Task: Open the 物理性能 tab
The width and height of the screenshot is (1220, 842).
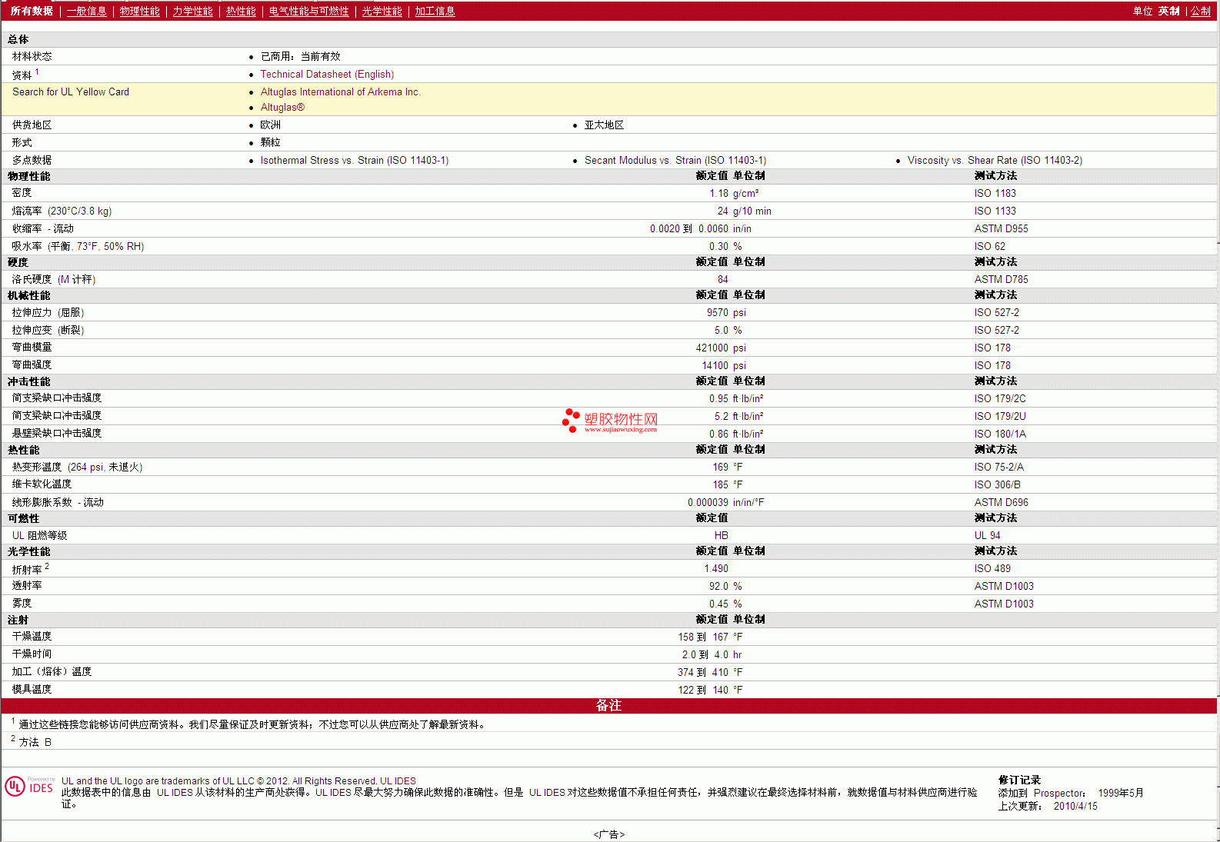Action: [x=139, y=12]
